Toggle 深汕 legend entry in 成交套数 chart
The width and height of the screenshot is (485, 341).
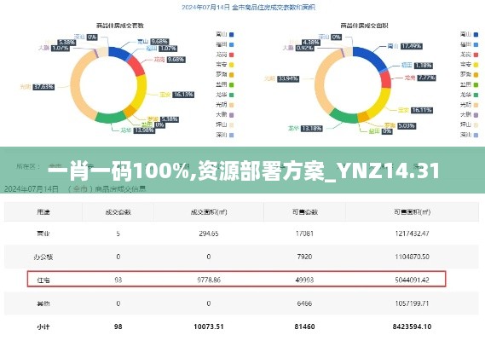(225, 135)
